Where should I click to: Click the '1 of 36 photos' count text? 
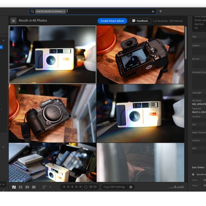coord(160,21)
